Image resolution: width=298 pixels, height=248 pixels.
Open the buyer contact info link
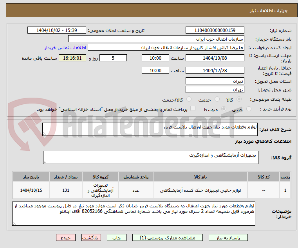pos(65,48)
